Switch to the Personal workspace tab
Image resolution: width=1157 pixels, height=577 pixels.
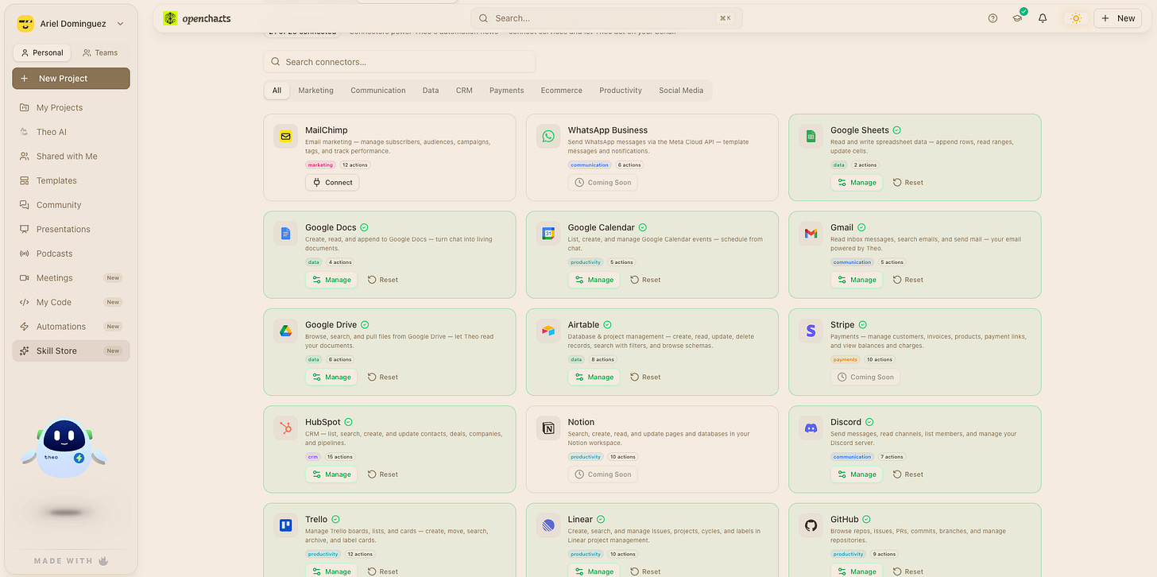42,52
